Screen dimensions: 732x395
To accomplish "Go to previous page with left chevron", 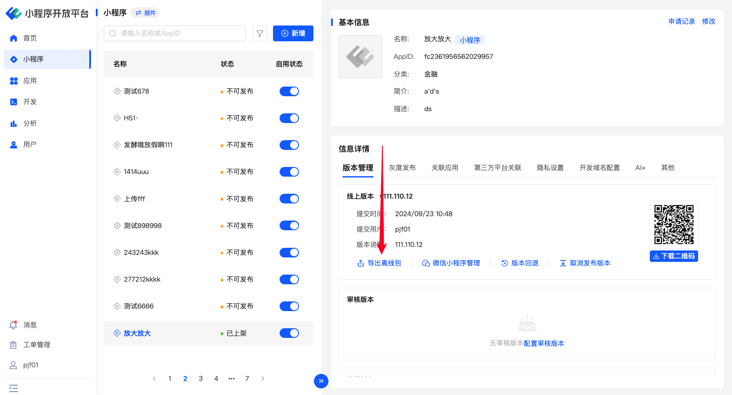I will (x=154, y=379).
